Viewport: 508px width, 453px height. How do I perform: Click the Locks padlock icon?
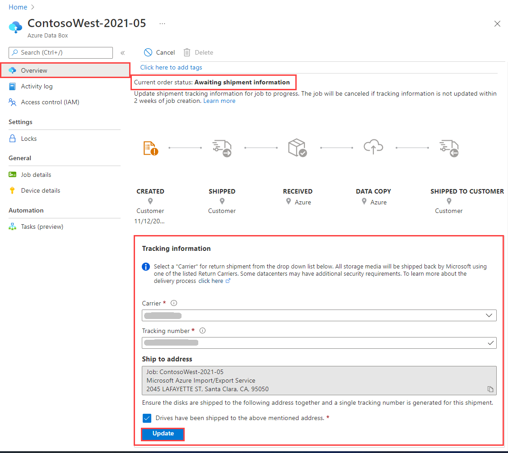pyautogui.click(x=12, y=138)
